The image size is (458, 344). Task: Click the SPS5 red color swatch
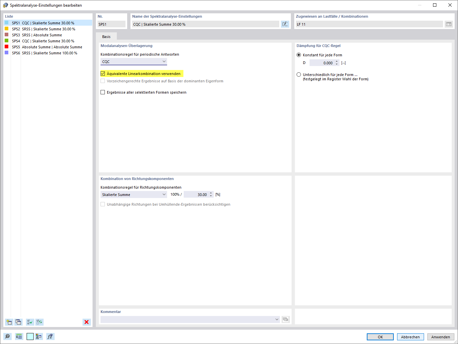tap(6, 47)
